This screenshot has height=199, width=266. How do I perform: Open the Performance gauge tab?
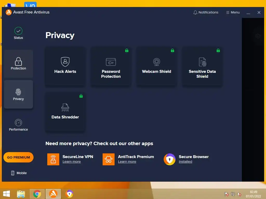tap(18, 125)
